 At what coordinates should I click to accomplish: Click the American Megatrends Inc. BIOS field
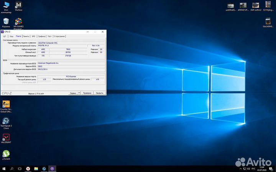pos(71,63)
